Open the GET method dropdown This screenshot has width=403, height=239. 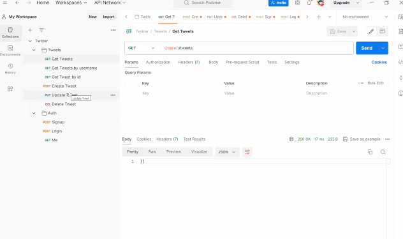click(142, 48)
